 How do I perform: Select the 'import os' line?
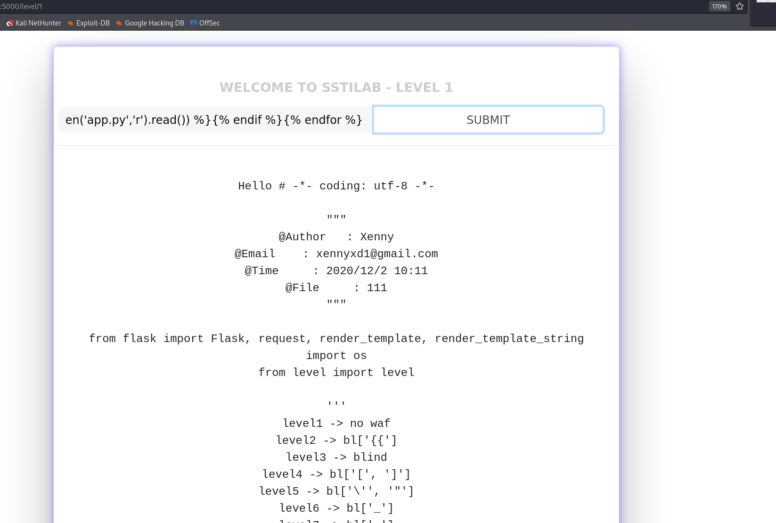coord(336,356)
